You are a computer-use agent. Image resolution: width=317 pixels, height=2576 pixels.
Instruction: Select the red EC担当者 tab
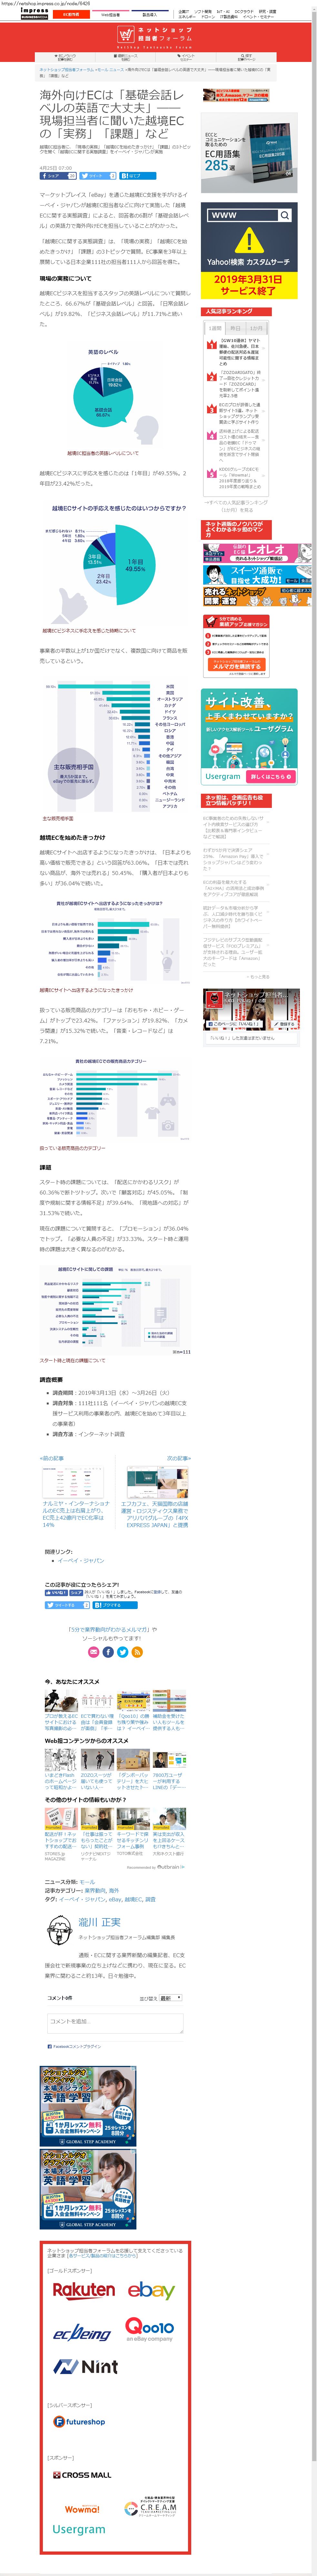[x=71, y=15]
